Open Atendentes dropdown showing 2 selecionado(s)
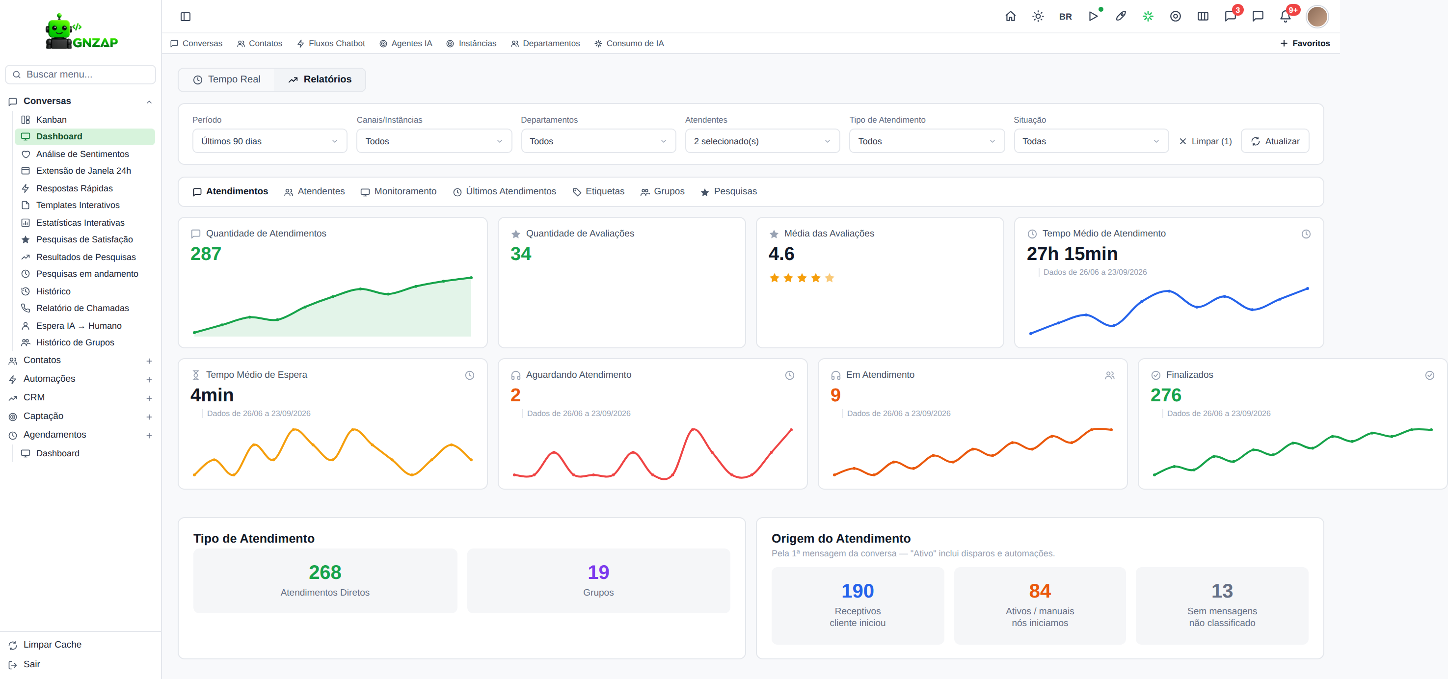Viewport: 1448px width, 679px height. pos(762,141)
